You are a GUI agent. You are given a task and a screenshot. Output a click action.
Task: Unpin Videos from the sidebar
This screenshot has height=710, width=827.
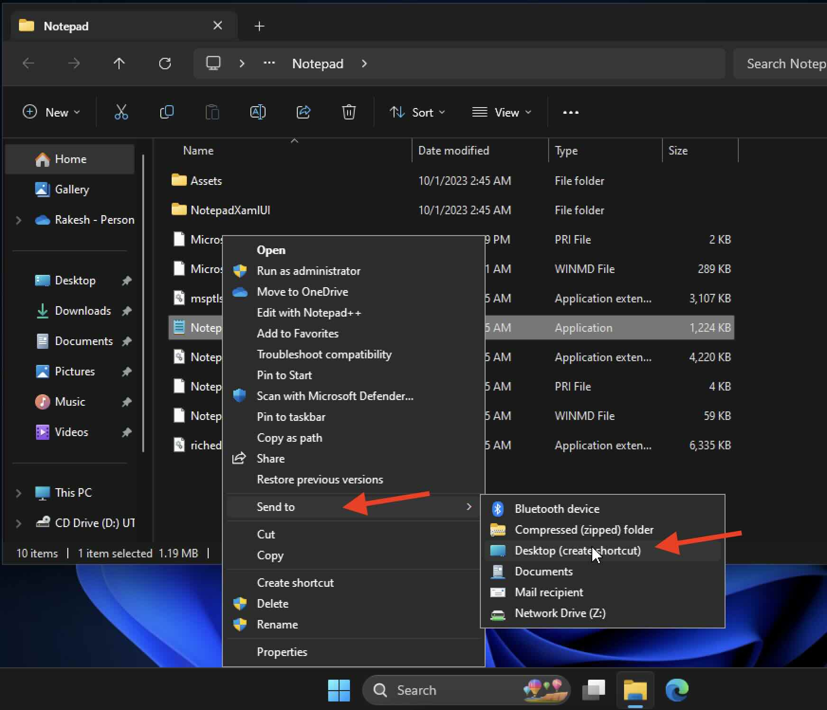point(127,432)
